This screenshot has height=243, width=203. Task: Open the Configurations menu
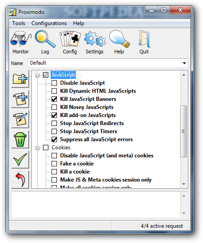click(49, 23)
